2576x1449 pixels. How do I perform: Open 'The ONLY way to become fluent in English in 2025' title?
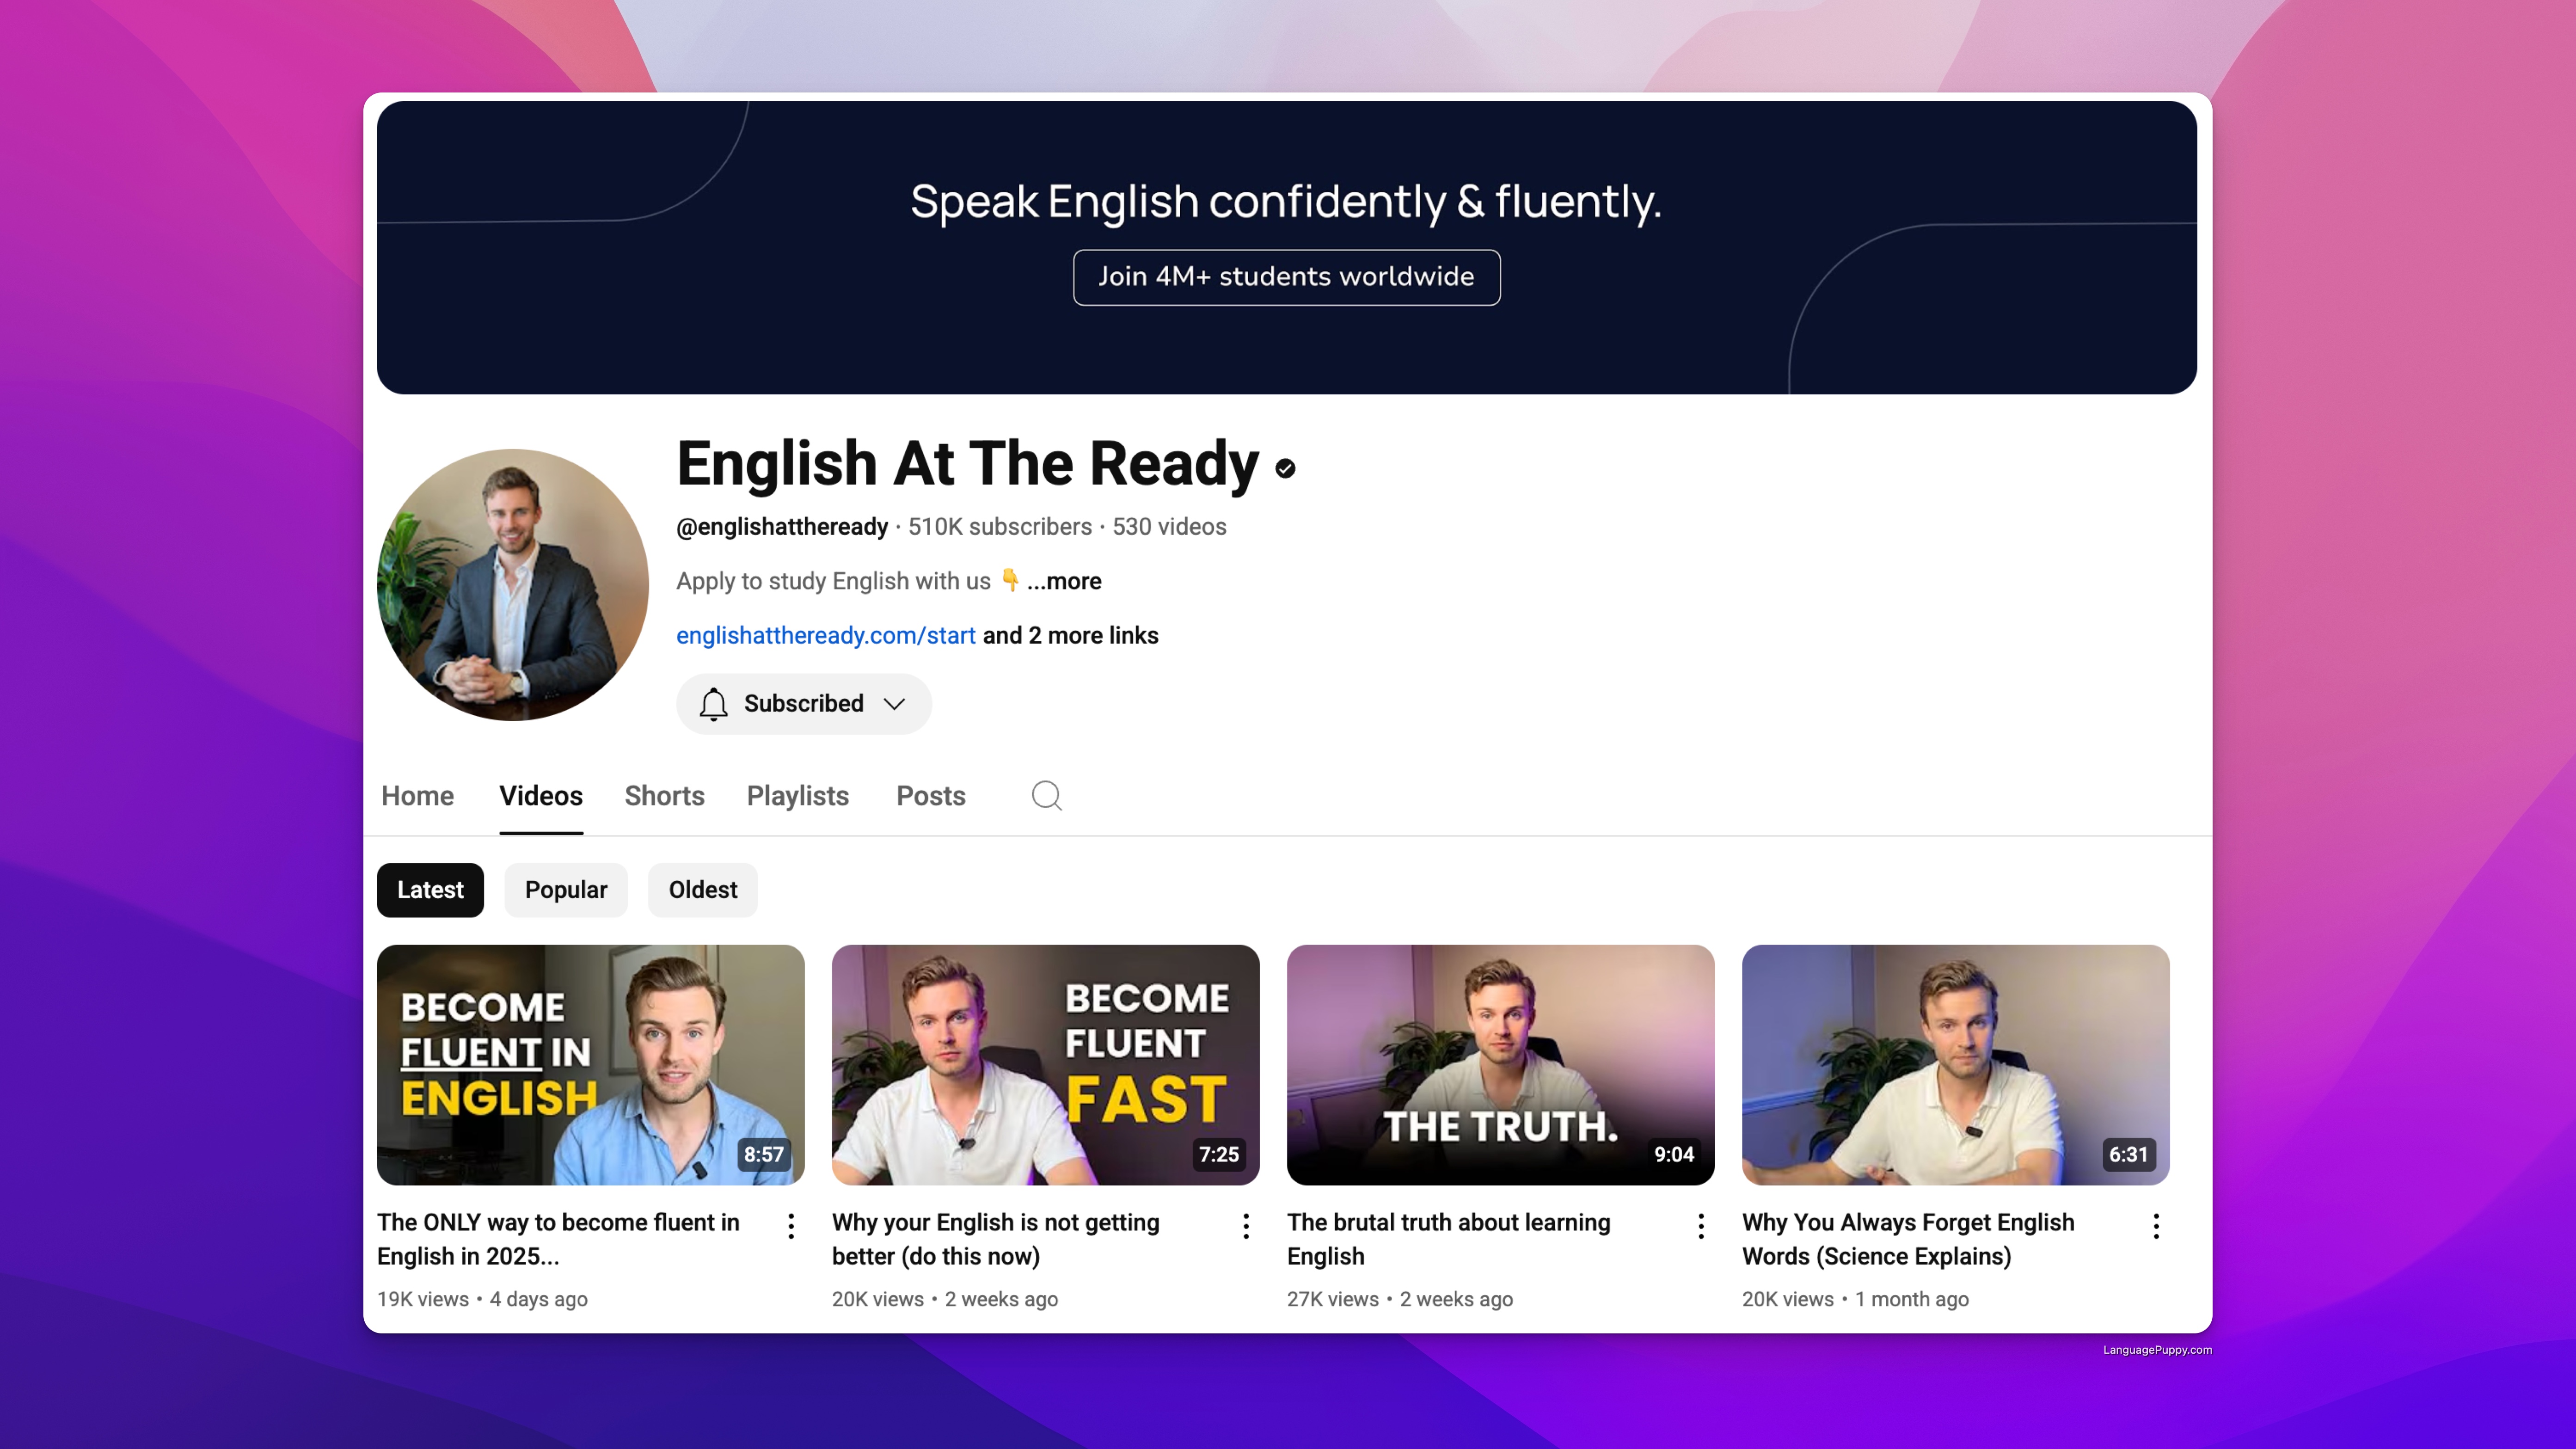coord(558,1239)
